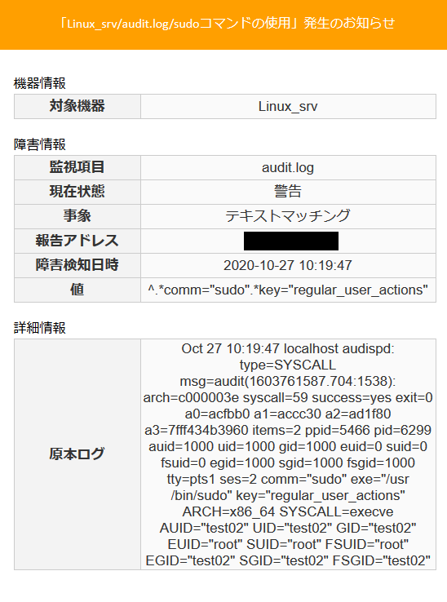
Task: Click the orange notification title banner
Action: pos(223,24)
